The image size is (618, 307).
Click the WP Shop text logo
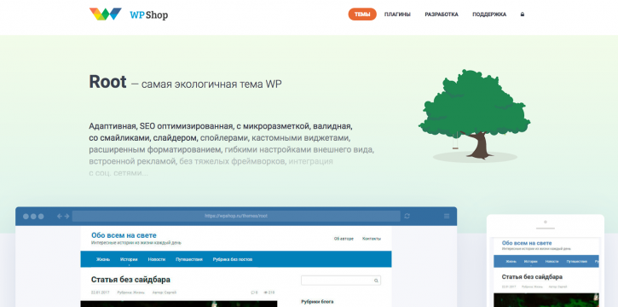148,15
